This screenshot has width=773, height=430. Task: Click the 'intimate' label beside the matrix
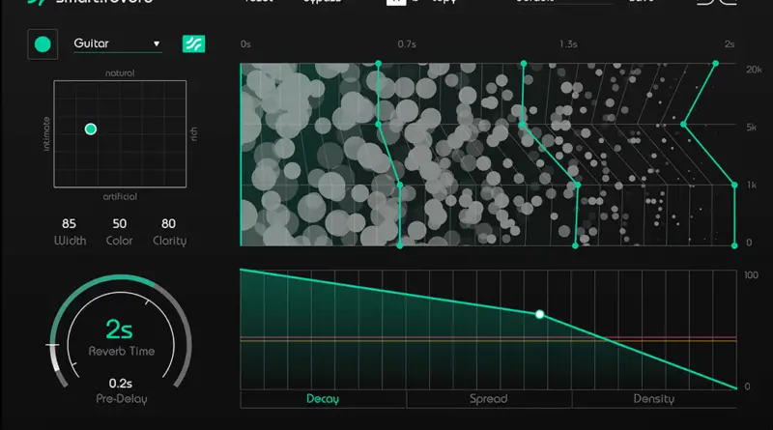(46, 133)
